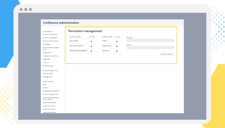This screenshot has height=128, width=225.
Task: Remove user fnstein with trash icon
Action: click(x=117, y=41)
